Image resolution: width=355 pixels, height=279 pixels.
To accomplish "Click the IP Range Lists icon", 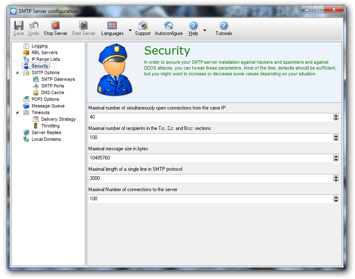I will (26, 59).
